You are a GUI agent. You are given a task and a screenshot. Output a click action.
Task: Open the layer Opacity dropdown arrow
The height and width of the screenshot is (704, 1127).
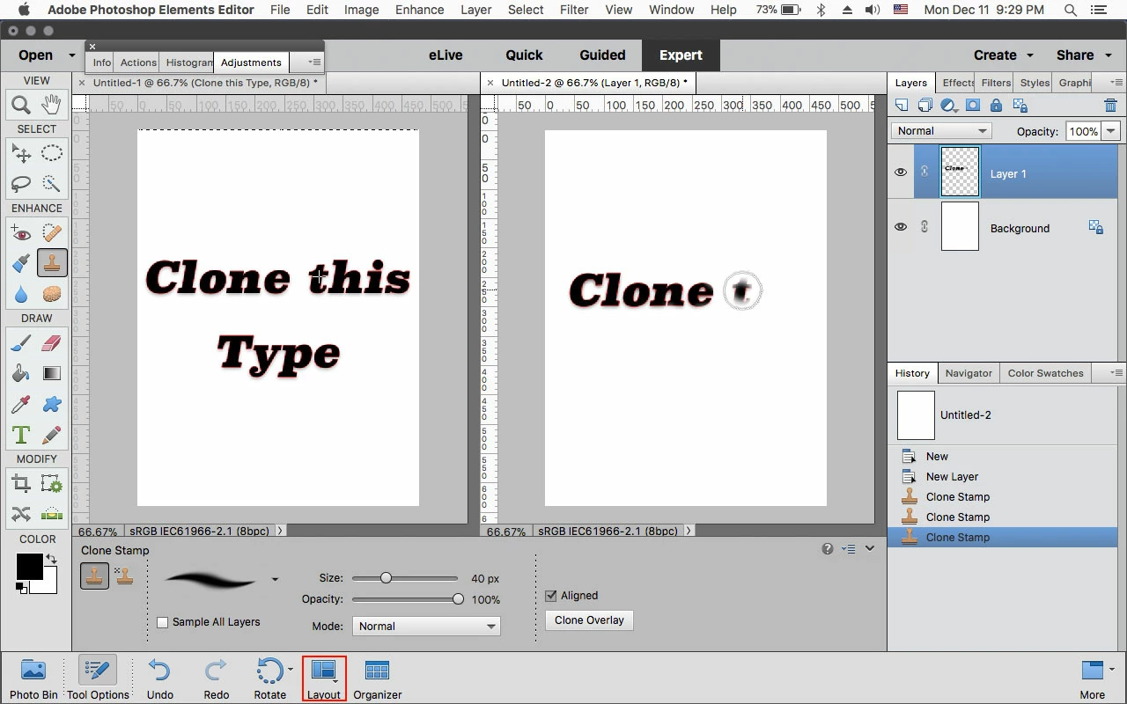click(x=1111, y=131)
